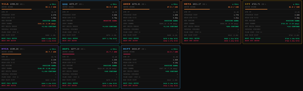Click the CALL badge on the SPY card
Image resolution: width=303 pixels, height=91 pixels.
coord(296,4)
